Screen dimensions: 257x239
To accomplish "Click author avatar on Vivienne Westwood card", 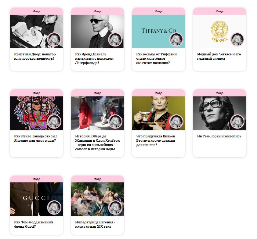I will [176, 121].
